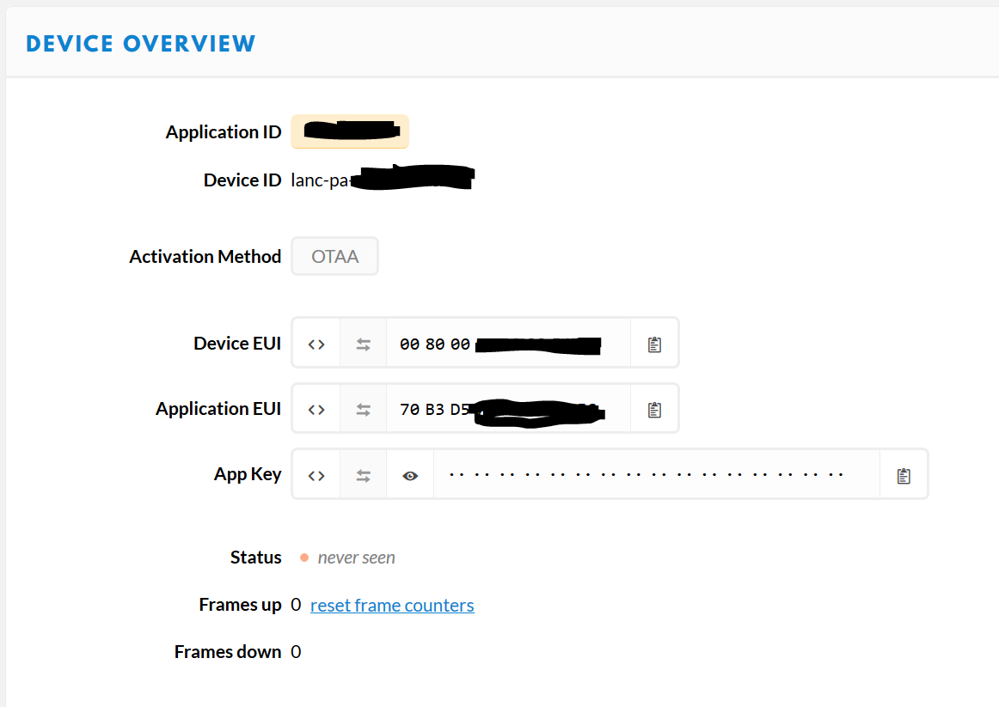
Task: Click the never seen status text
Action: 356,558
